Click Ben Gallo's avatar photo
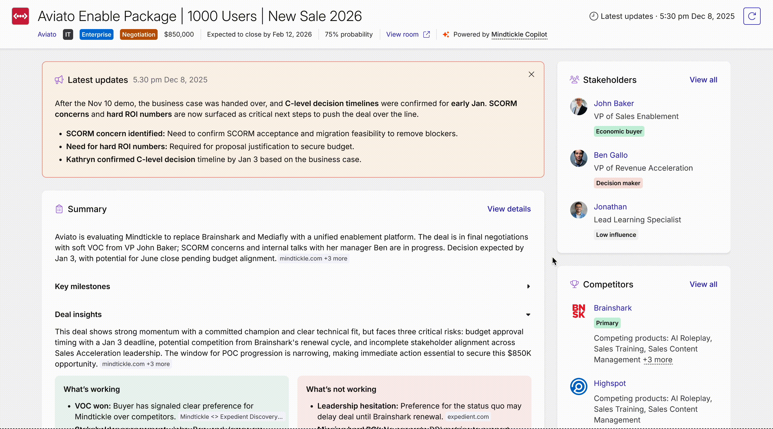This screenshot has width=773, height=429. click(578, 158)
